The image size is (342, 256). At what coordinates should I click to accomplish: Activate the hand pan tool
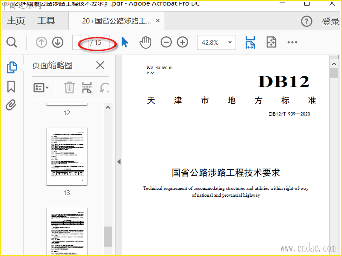point(145,42)
